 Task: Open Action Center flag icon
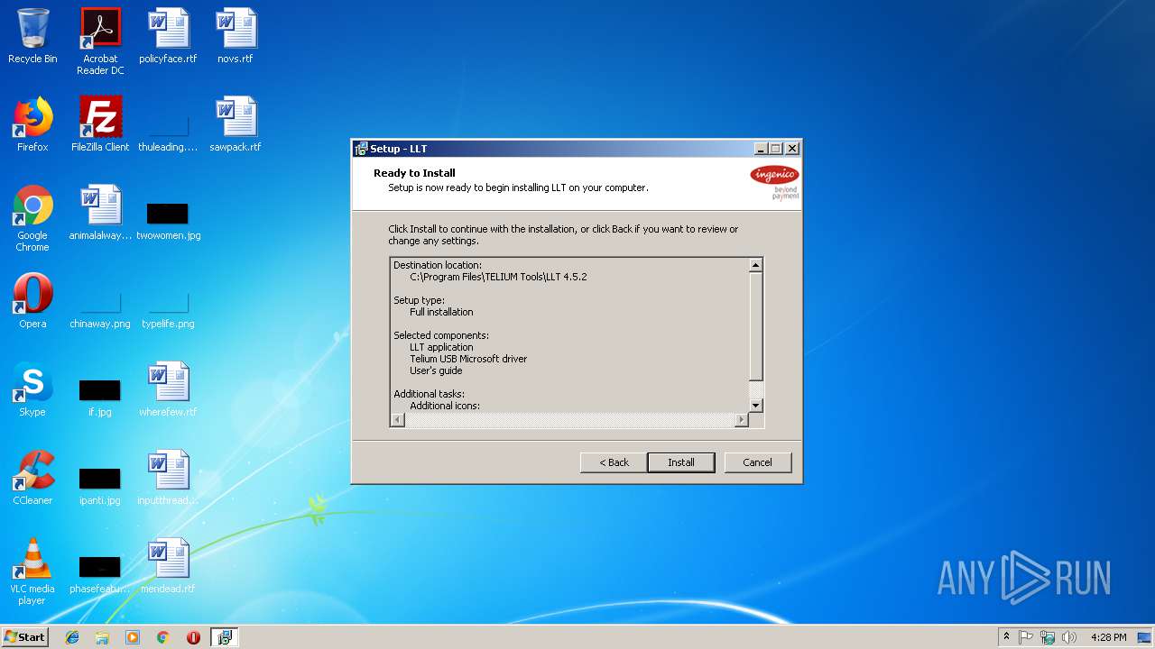1026,637
